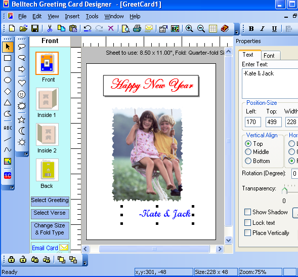Apply Italic formatting

pyautogui.click(x=263, y=29)
